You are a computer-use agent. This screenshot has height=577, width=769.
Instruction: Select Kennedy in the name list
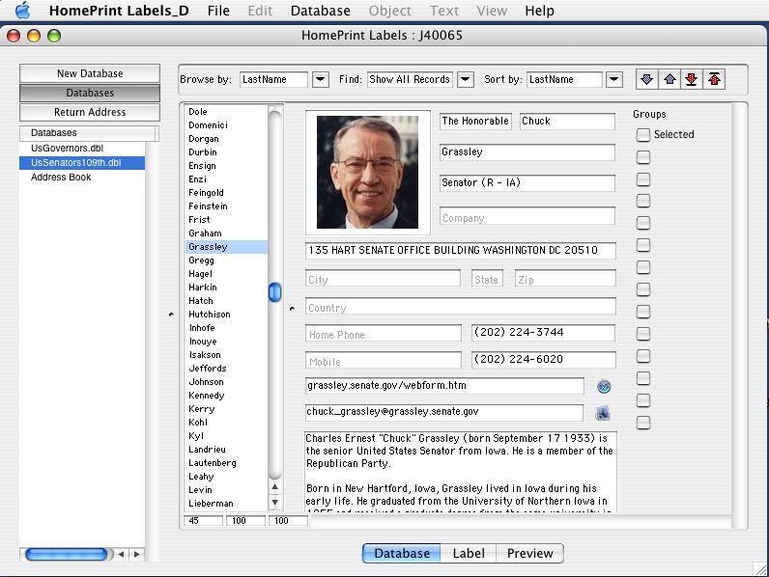coord(227,396)
